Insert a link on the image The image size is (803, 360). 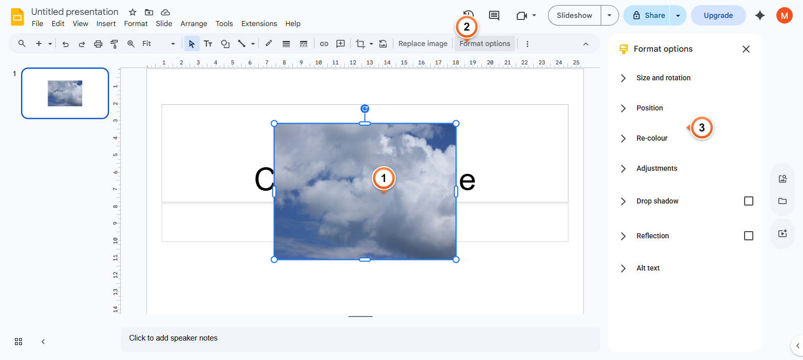point(324,43)
